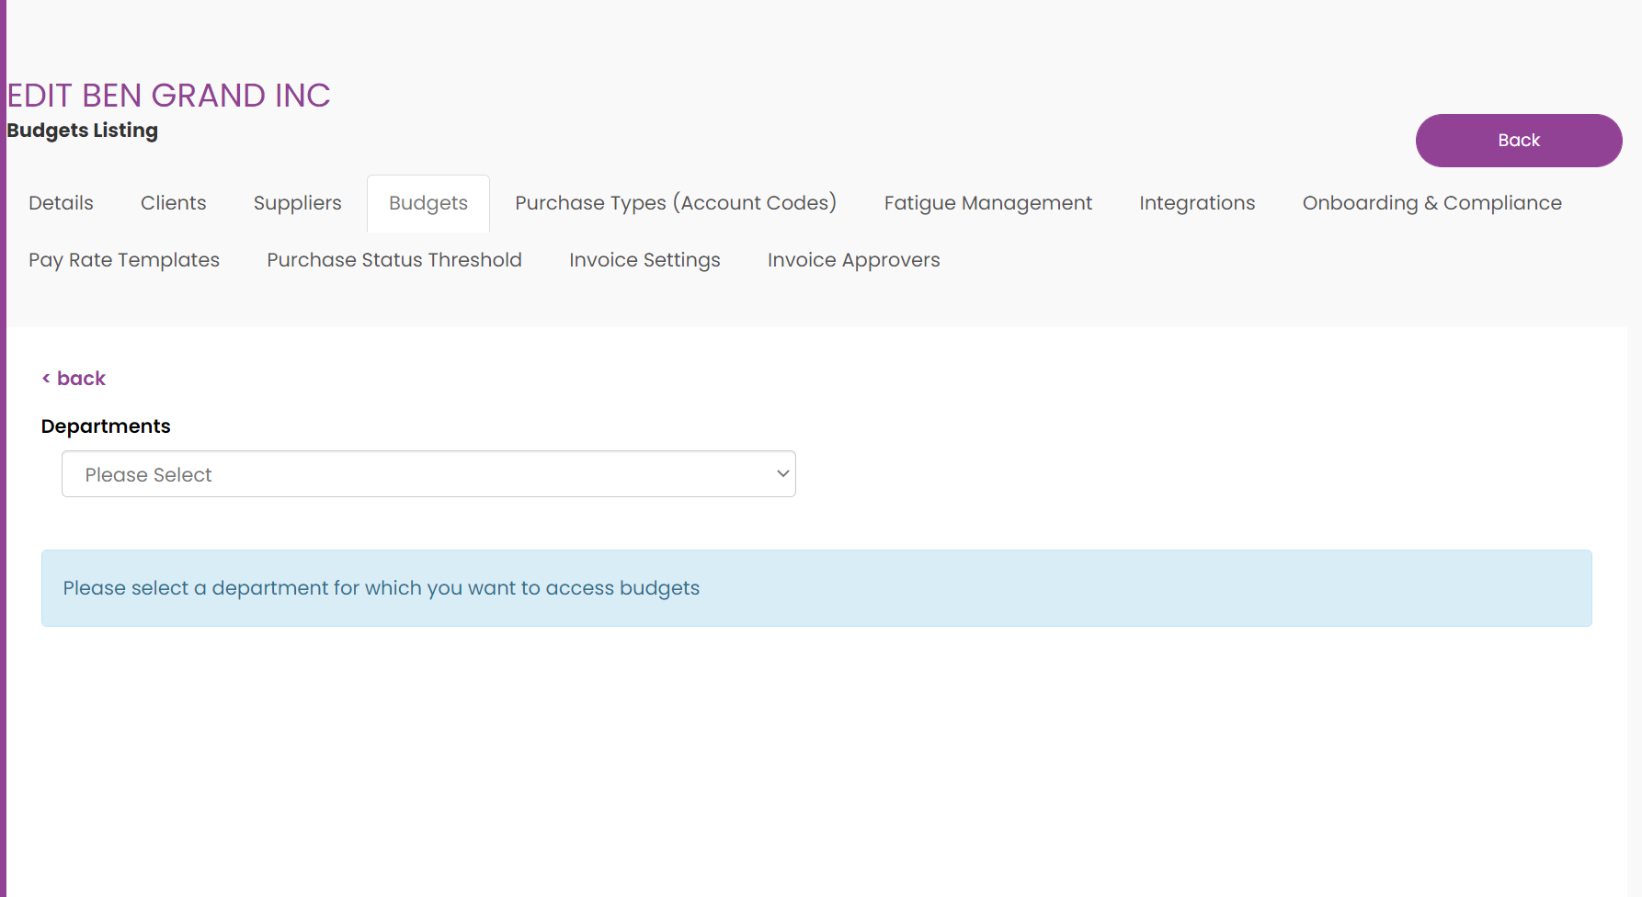Image resolution: width=1642 pixels, height=897 pixels.
Task: Select the Budgets tab
Action: click(x=428, y=203)
